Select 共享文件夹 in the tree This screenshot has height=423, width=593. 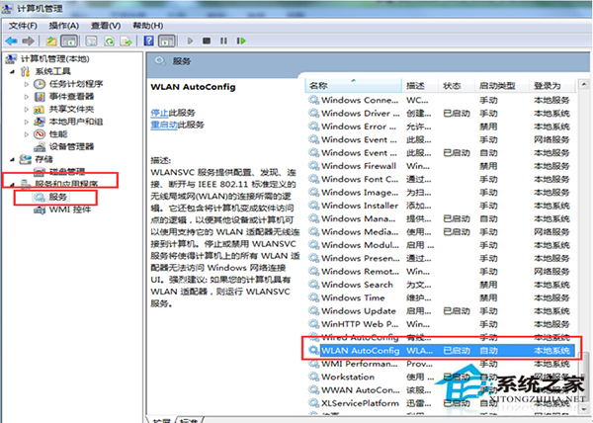(71, 110)
